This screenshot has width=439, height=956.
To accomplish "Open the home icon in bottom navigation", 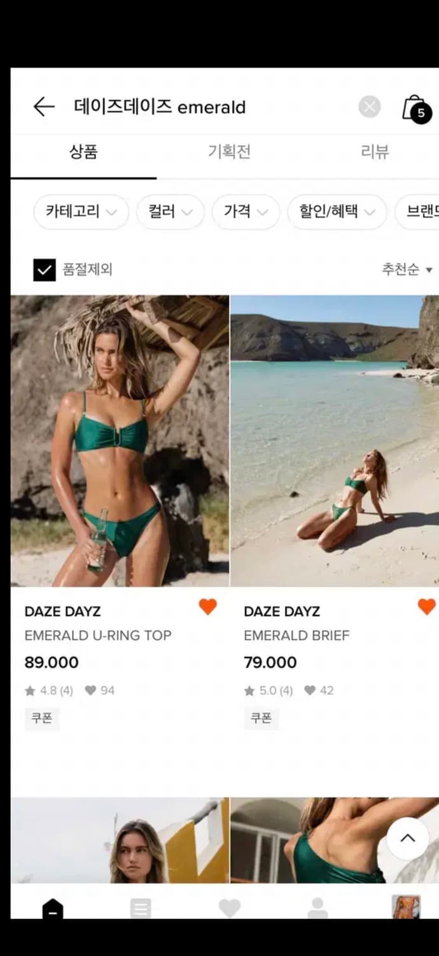I will pos(53,908).
